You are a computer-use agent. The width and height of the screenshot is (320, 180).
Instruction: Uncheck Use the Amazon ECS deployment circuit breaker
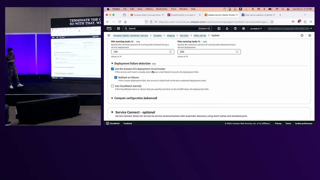click(x=112, y=69)
